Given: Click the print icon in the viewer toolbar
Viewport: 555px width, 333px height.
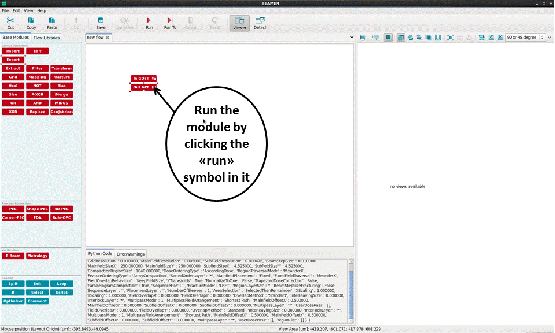Looking at the screenshot, I should [362, 38].
